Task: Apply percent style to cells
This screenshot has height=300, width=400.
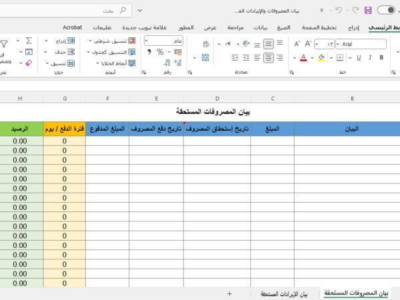Action: tap(160, 52)
